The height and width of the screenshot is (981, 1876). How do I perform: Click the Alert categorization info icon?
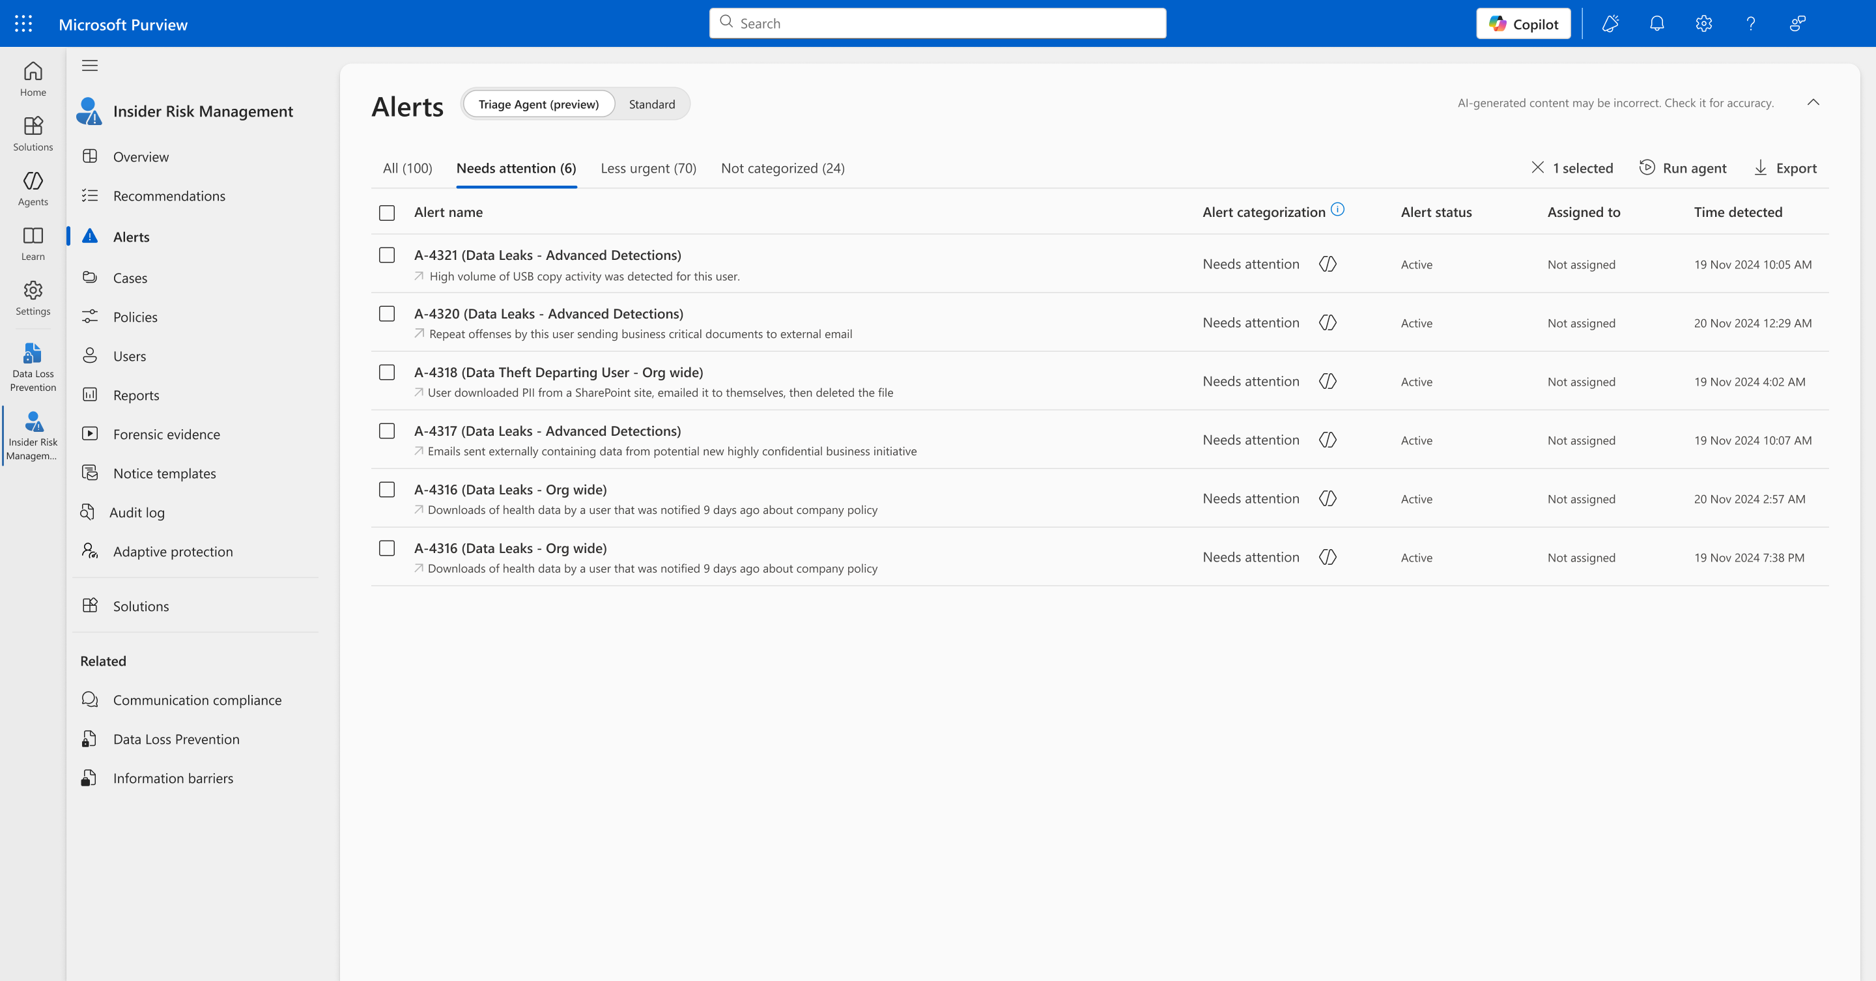(x=1337, y=210)
